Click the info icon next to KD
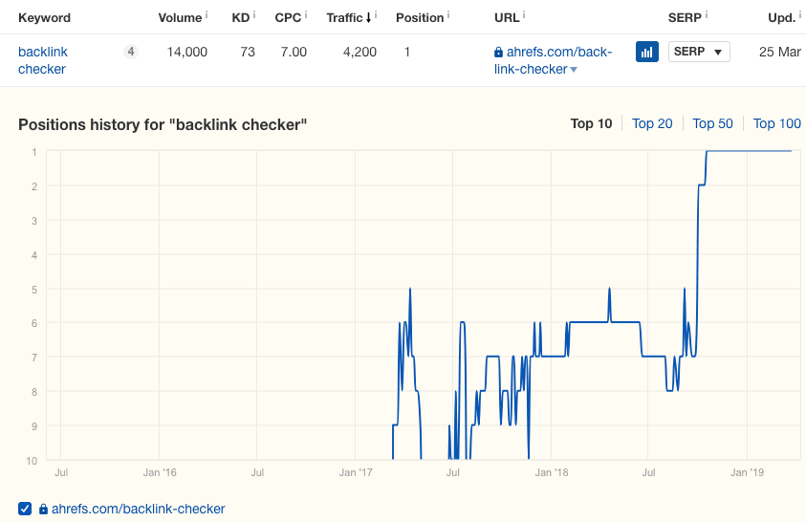Screen dimensions: 806x522 click(255, 15)
